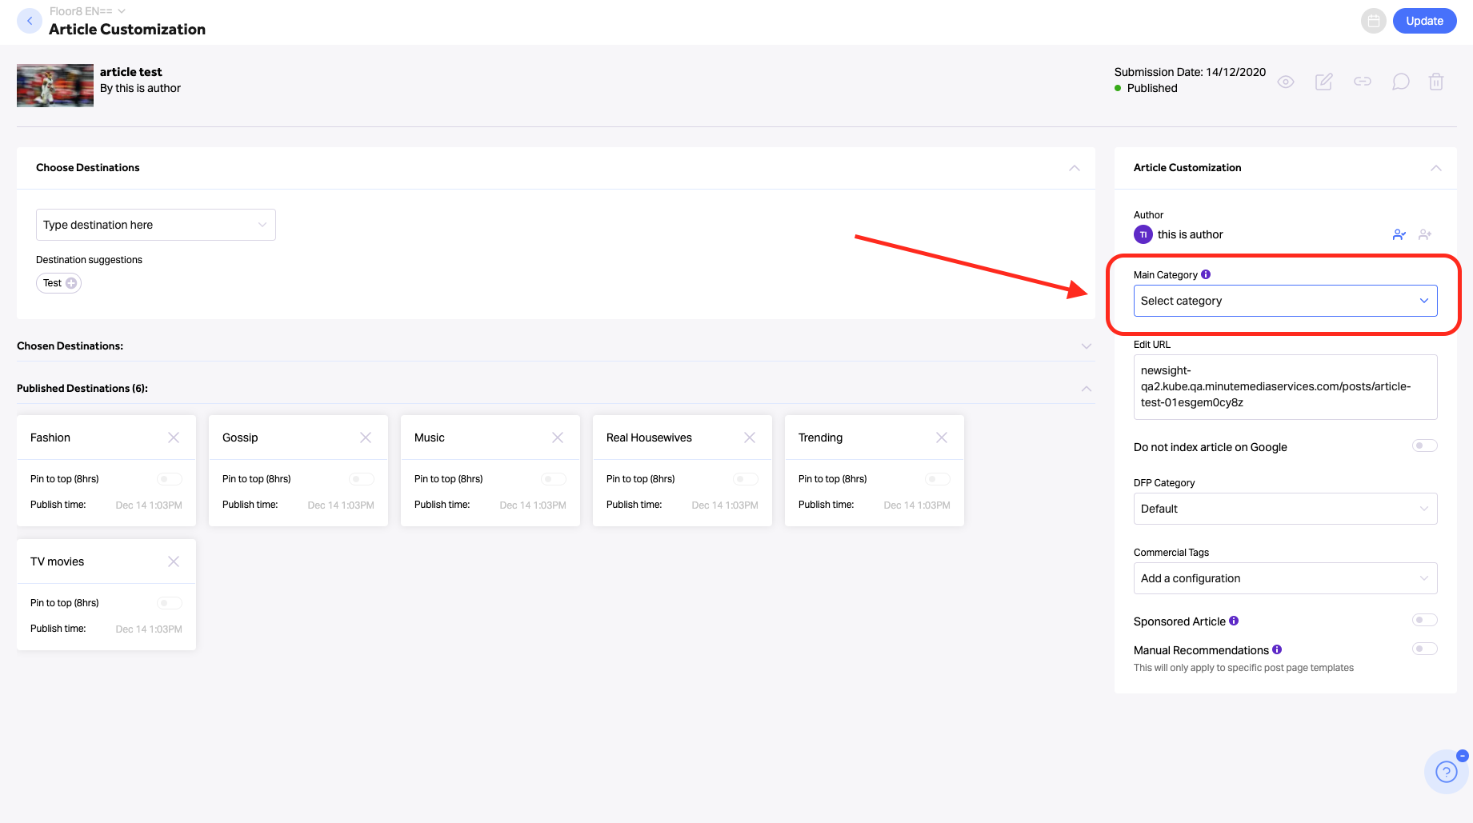Click the Published status label
Screen dimensions: 1473x823
pyautogui.click(x=1152, y=88)
